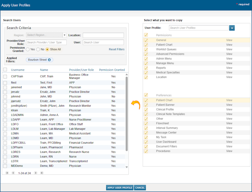The height and width of the screenshot is (192, 252).
Task: Select the LDPFCBILL username row
Action: pyautogui.click(x=18, y=143)
